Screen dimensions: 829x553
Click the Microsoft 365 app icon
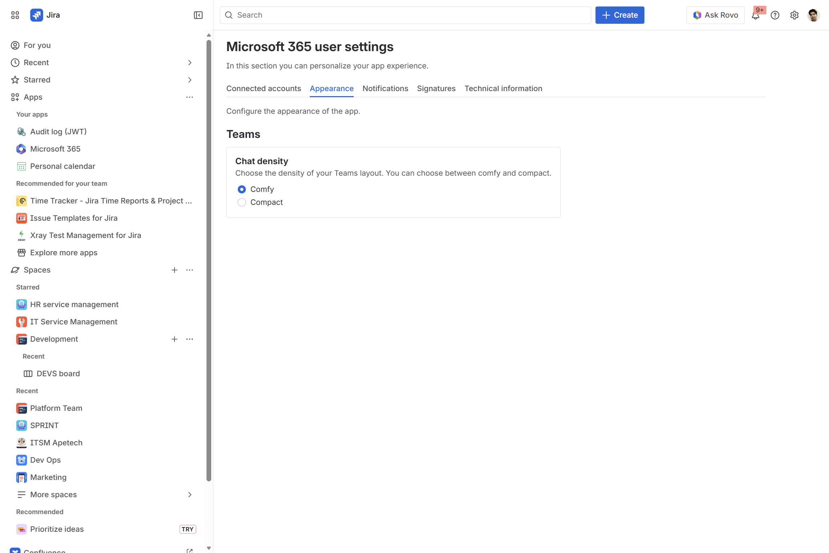pyautogui.click(x=22, y=149)
